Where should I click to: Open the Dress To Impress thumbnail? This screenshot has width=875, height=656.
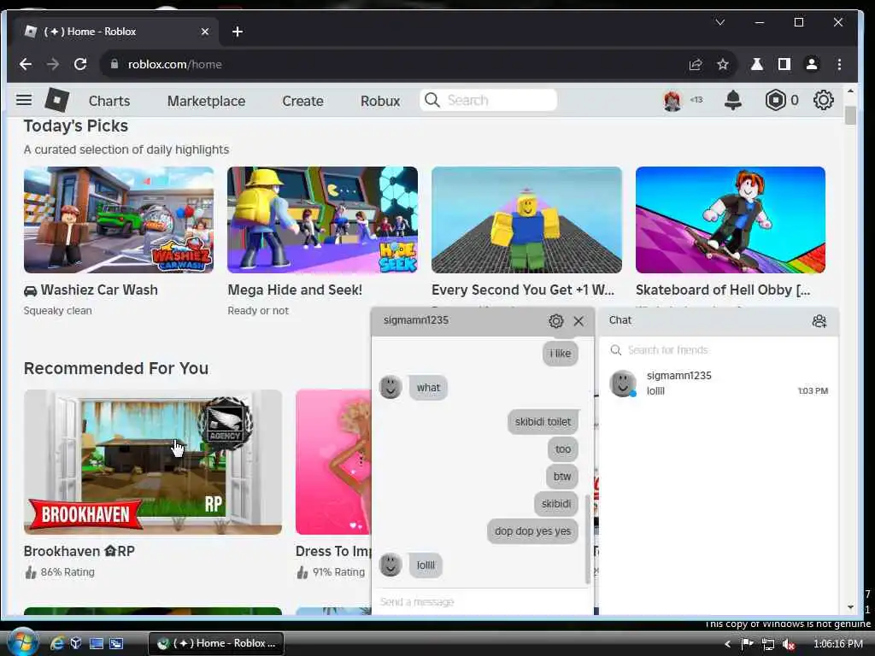tap(333, 462)
